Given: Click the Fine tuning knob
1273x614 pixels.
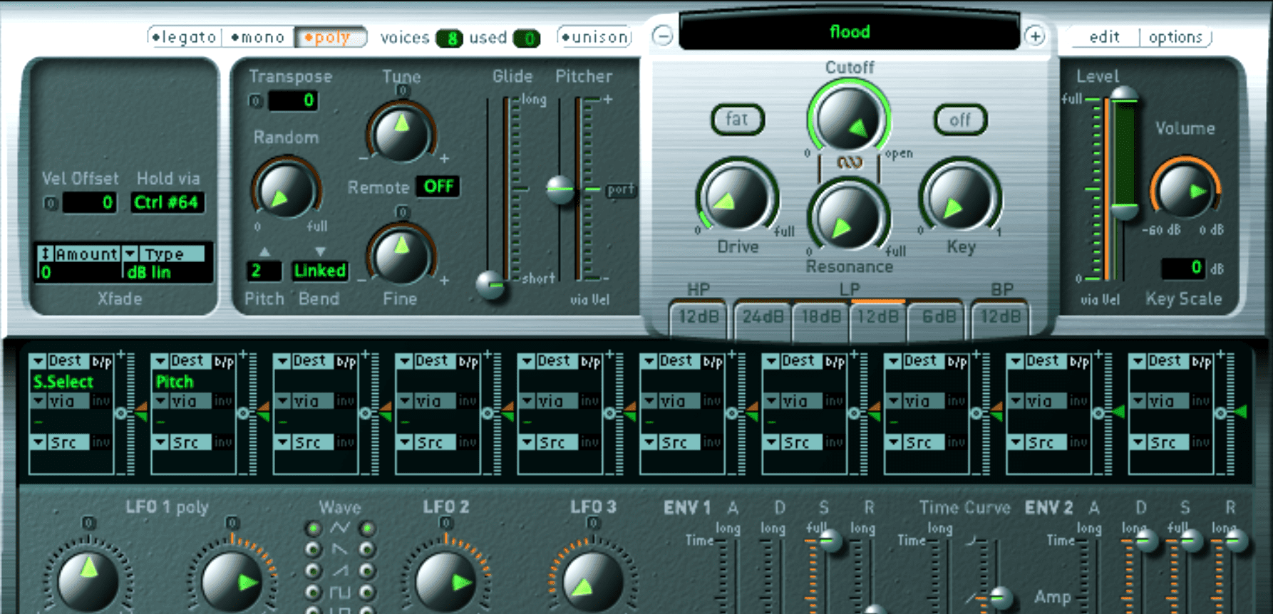Looking at the screenshot, I should 401,256.
